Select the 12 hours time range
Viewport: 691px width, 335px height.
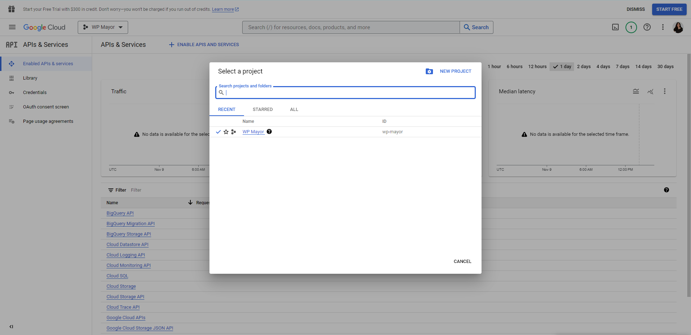point(537,67)
